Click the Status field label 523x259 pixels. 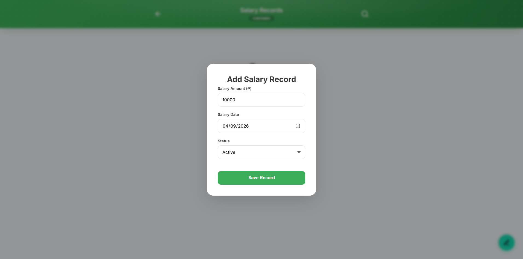tap(223, 141)
